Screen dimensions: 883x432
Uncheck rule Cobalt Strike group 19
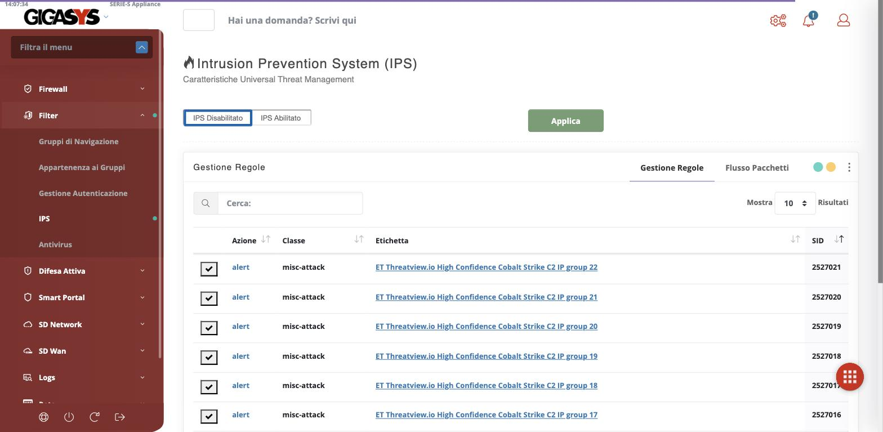[x=209, y=358]
